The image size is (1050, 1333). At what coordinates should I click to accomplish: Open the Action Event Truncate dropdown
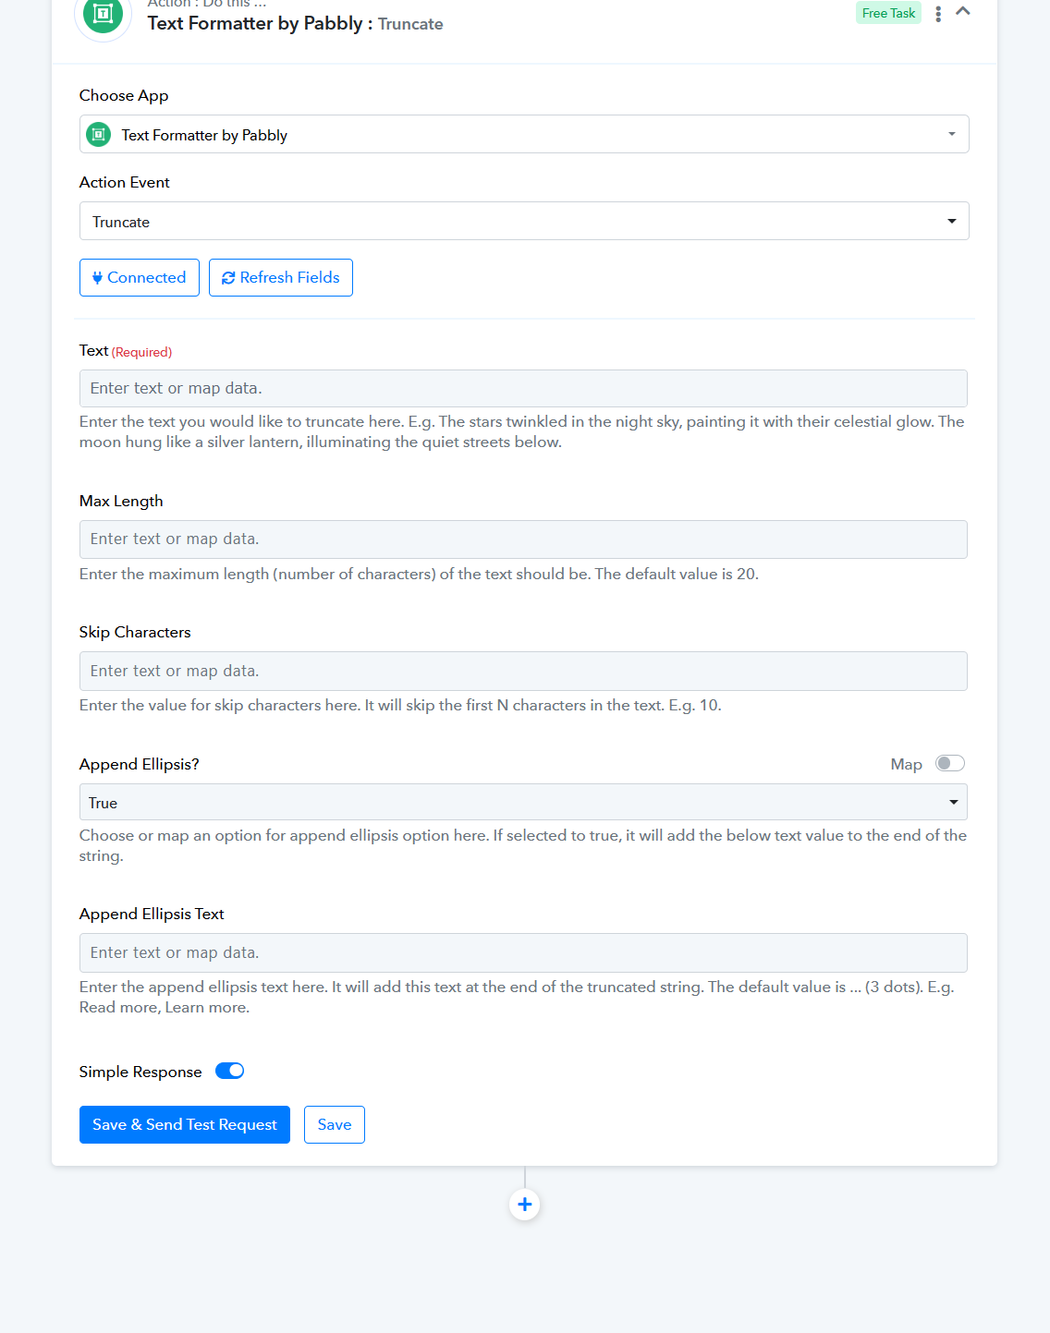(x=524, y=221)
